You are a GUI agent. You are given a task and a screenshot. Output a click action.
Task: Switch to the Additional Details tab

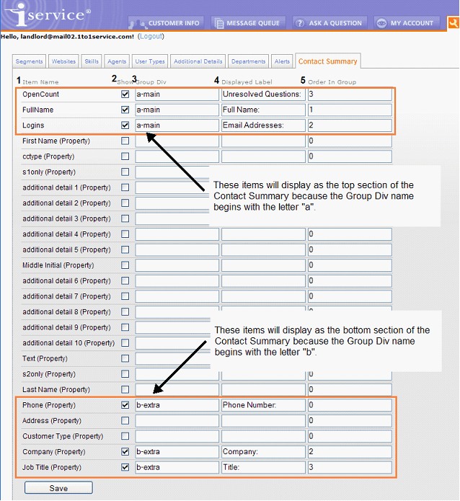pyautogui.click(x=198, y=61)
